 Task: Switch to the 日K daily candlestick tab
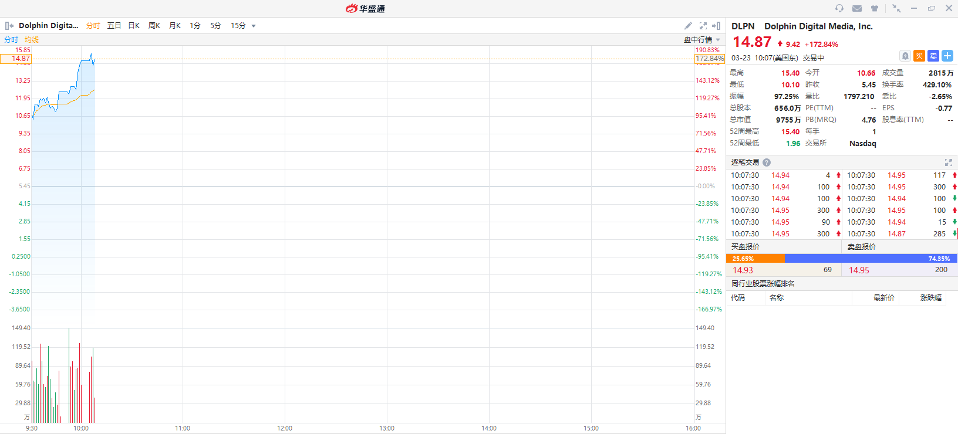tap(134, 26)
